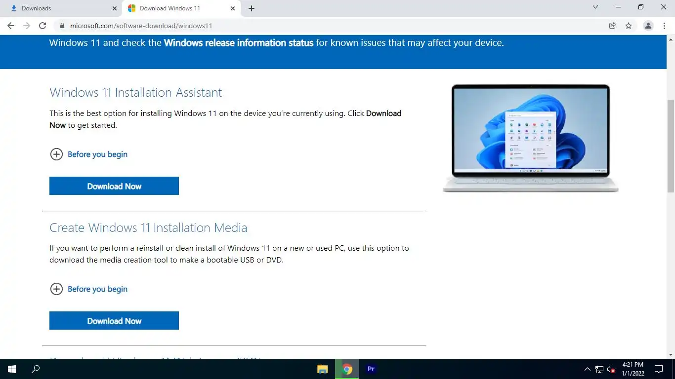Click the page vertical scrollbar
675x379 pixels.
click(671, 146)
